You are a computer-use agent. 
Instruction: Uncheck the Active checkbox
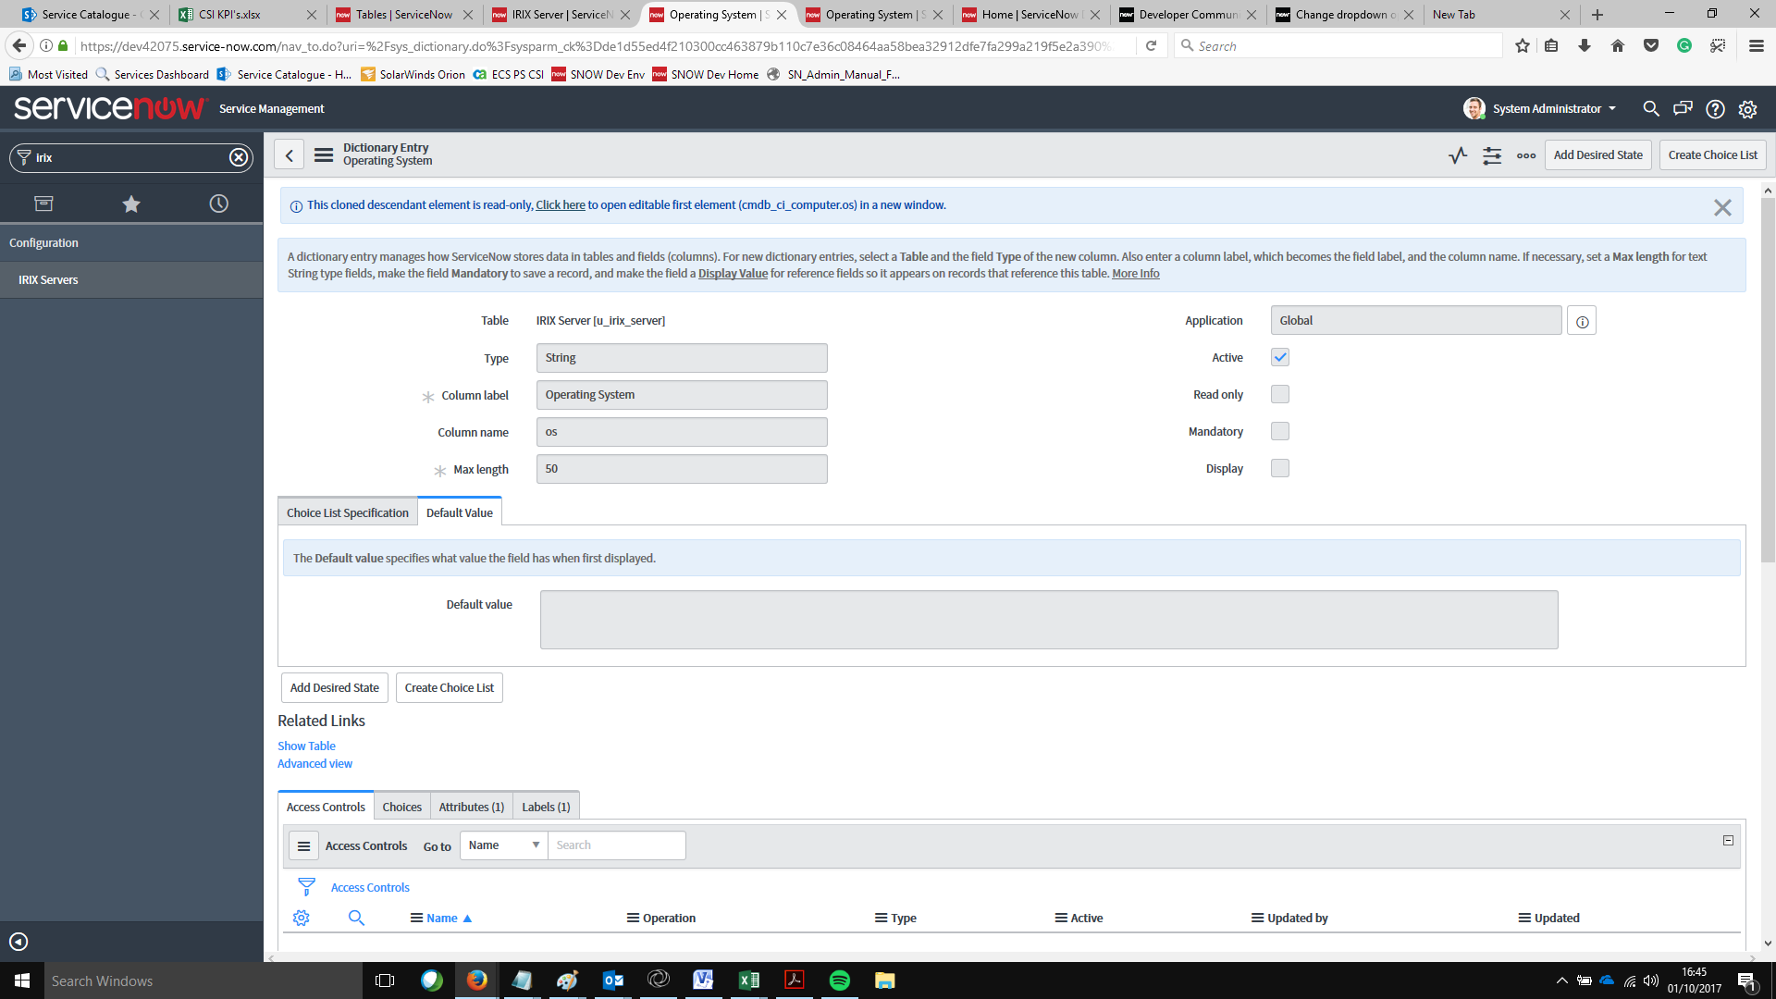pyautogui.click(x=1279, y=357)
